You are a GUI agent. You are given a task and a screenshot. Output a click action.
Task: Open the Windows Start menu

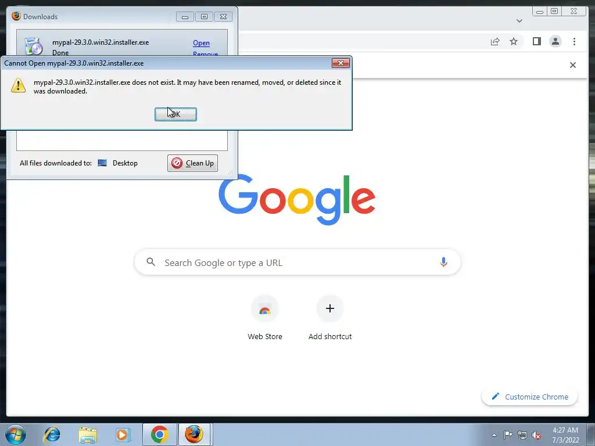click(16, 434)
